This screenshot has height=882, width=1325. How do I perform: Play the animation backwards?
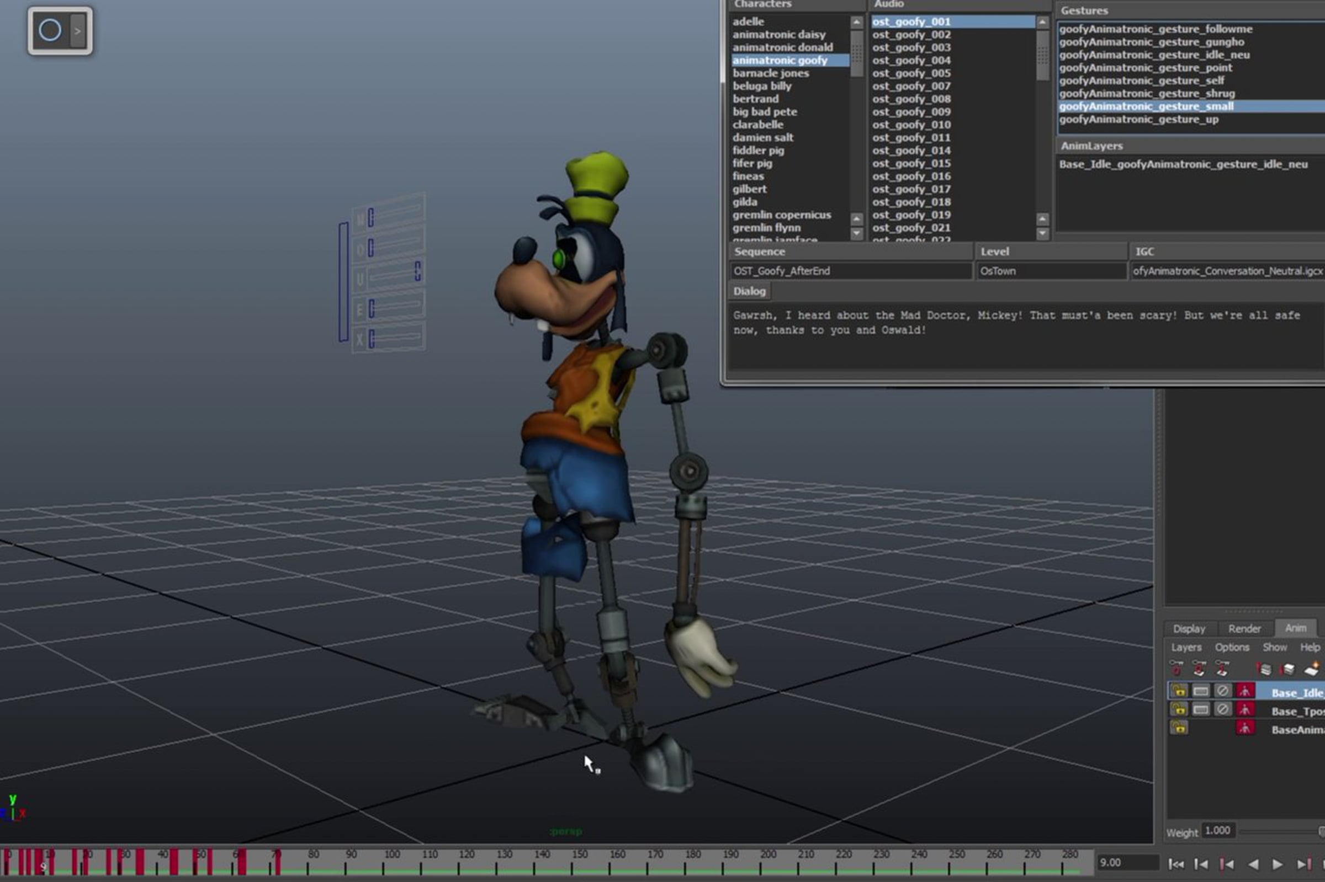coord(1253,864)
